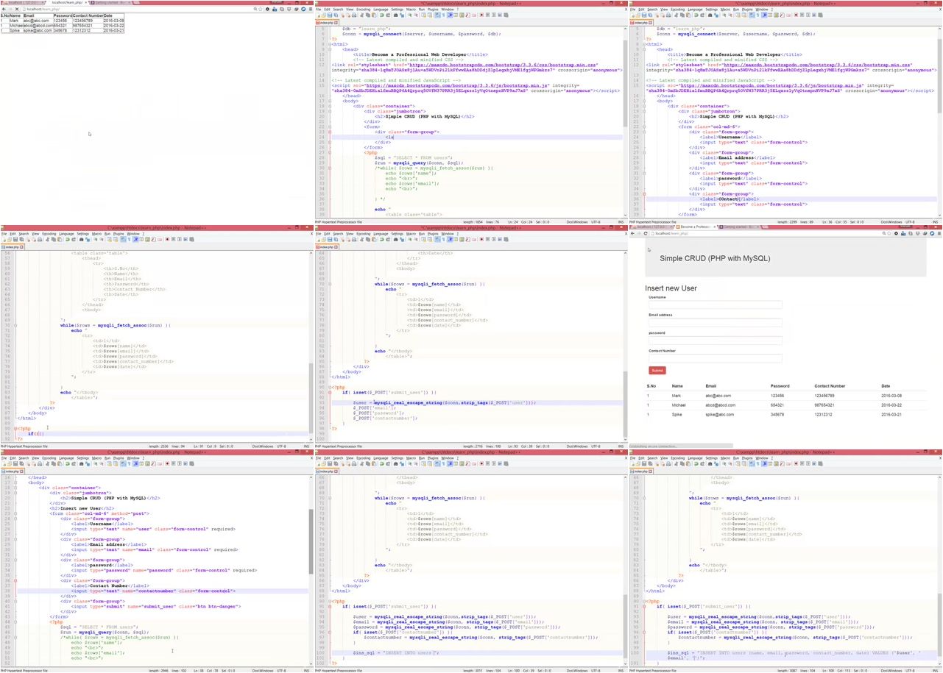Click Save All icon in window with length 3087
The width and height of the screenshot is (943, 673).
point(651,463)
